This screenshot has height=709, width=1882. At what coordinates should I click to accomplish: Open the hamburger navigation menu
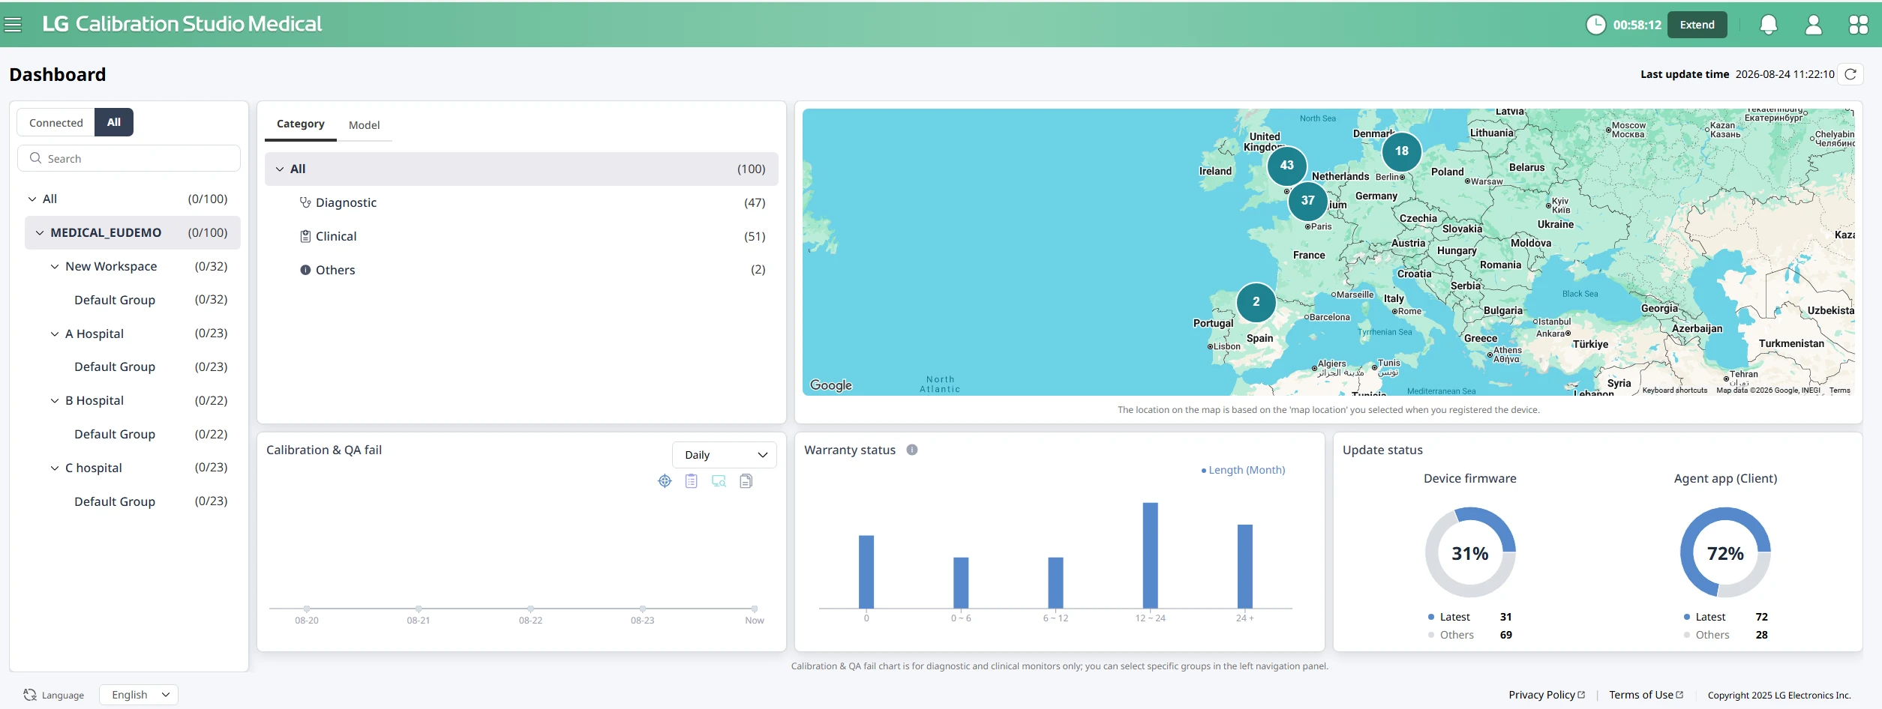13,25
